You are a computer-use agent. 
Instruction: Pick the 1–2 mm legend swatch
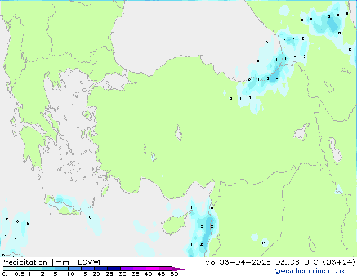click(35, 269)
